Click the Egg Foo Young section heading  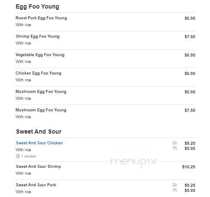coord(37,7)
